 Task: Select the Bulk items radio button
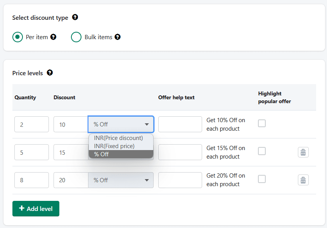76,37
